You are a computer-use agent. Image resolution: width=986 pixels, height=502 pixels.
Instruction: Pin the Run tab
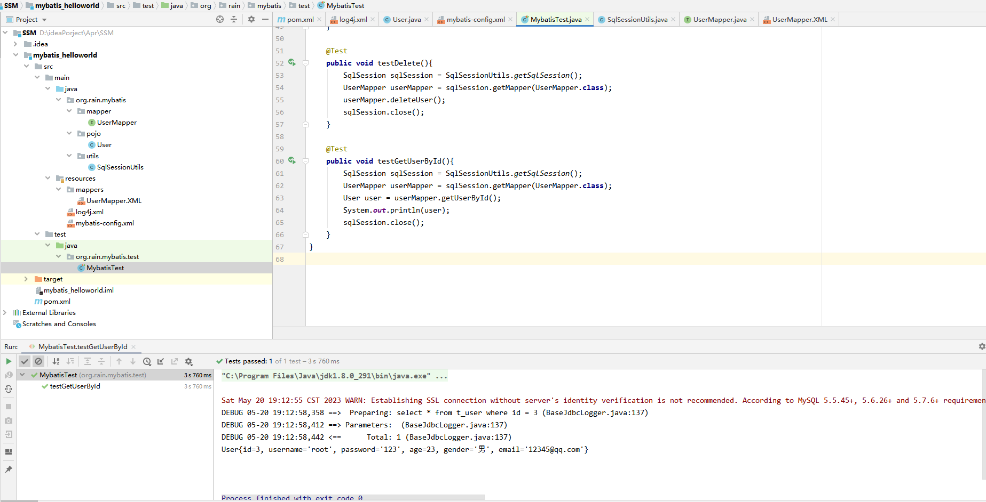[9, 469]
